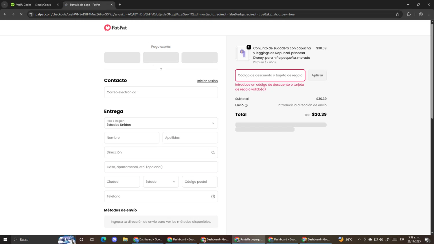Viewport: 434px width, 244px height.
Task: Show hidden system tray icons
Action: point(359,239)
